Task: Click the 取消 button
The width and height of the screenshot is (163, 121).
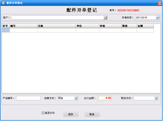Action: [x=92, y=114]
